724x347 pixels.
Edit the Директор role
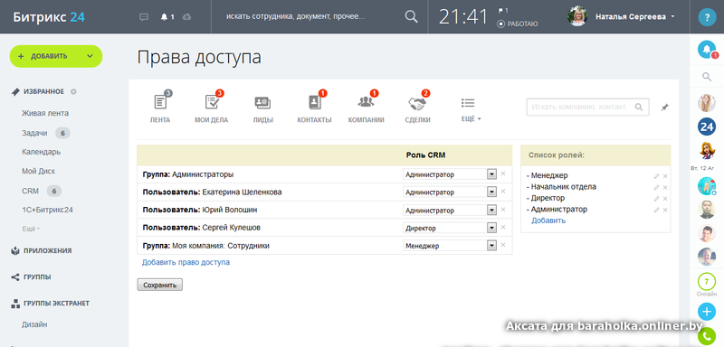click(657, 199)
